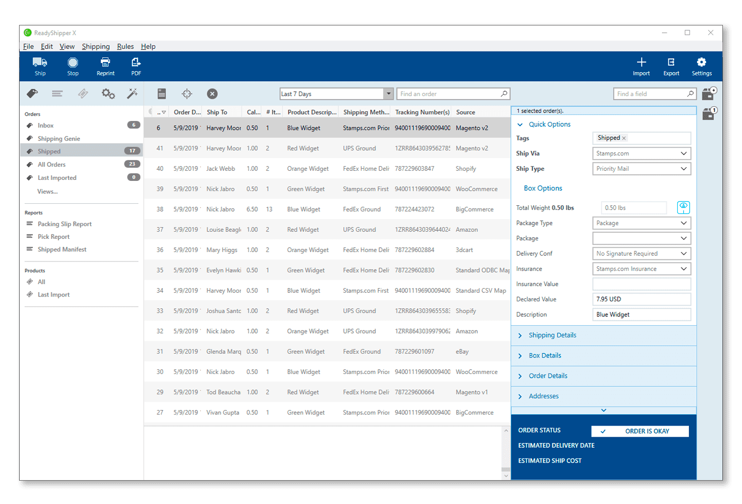742x504 pixels.
Task: Expand the Order Details section
Action: pyautogui.click(x=604, y=376)
